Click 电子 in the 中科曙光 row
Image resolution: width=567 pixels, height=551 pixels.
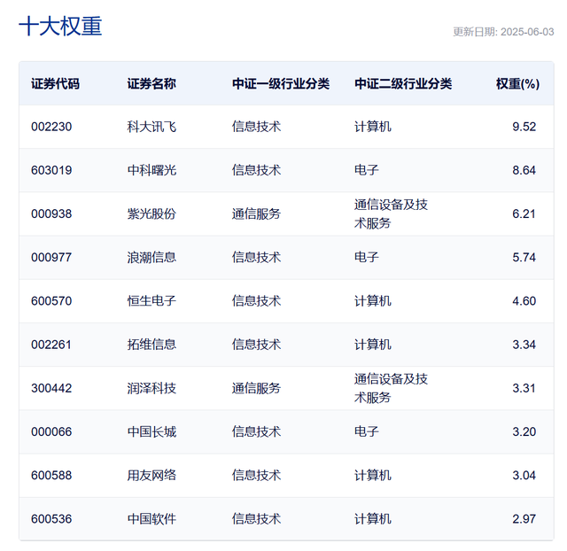tap(366, 170)
